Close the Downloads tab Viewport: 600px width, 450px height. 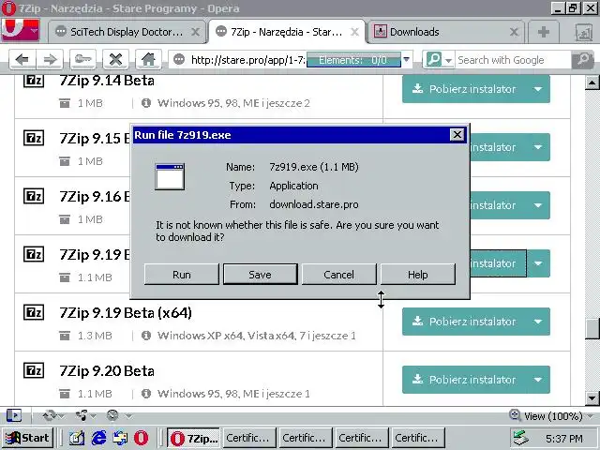pos(514,32)
